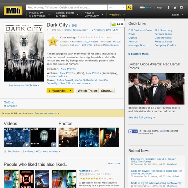188x188 pixels.
Task: Click the Drama genre link
Action: (x=68, y=30)
